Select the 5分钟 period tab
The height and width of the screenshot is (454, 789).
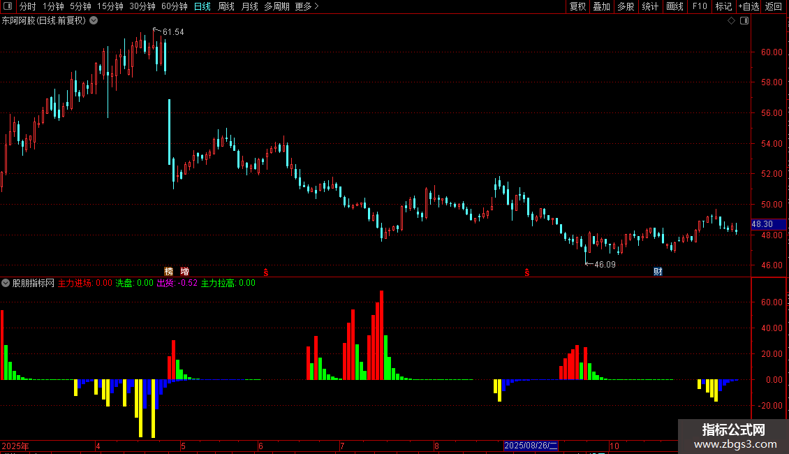click(80, 6)
